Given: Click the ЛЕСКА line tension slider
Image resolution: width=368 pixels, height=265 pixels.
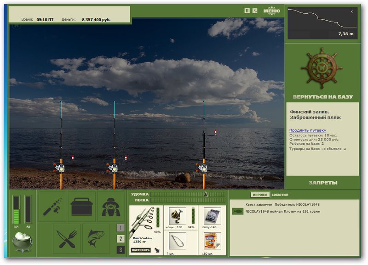Looking at the screenshot, I should 188,200.
